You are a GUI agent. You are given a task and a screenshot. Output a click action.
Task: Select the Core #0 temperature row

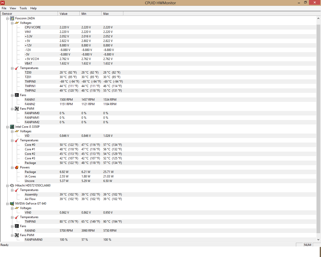click(158, 145)
